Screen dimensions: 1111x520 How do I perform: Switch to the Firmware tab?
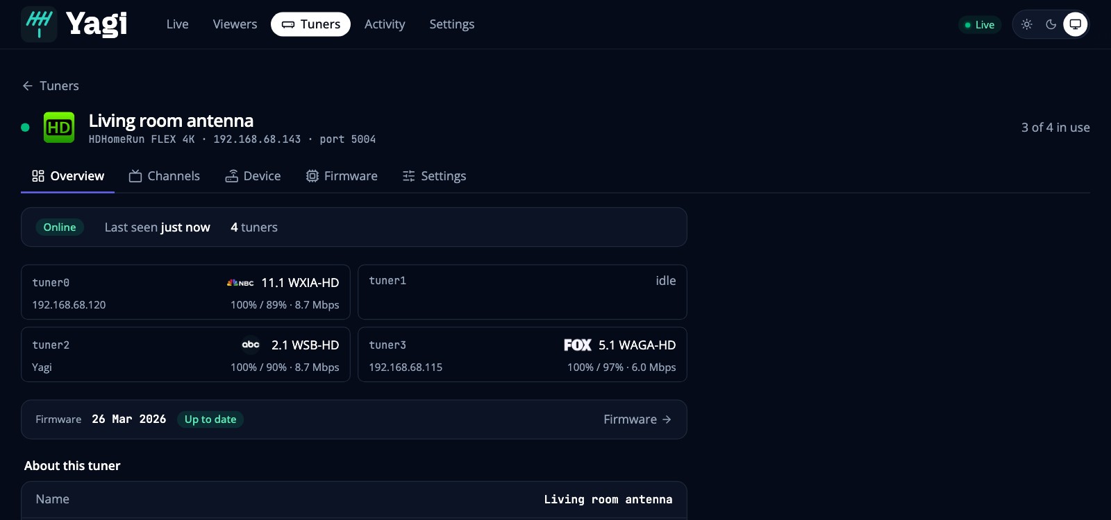pos(342,176)
